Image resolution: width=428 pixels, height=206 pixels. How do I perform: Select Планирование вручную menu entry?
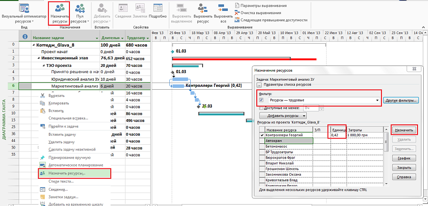[69, 158]
